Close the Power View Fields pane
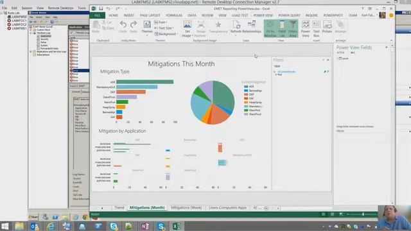 point(387,47)
